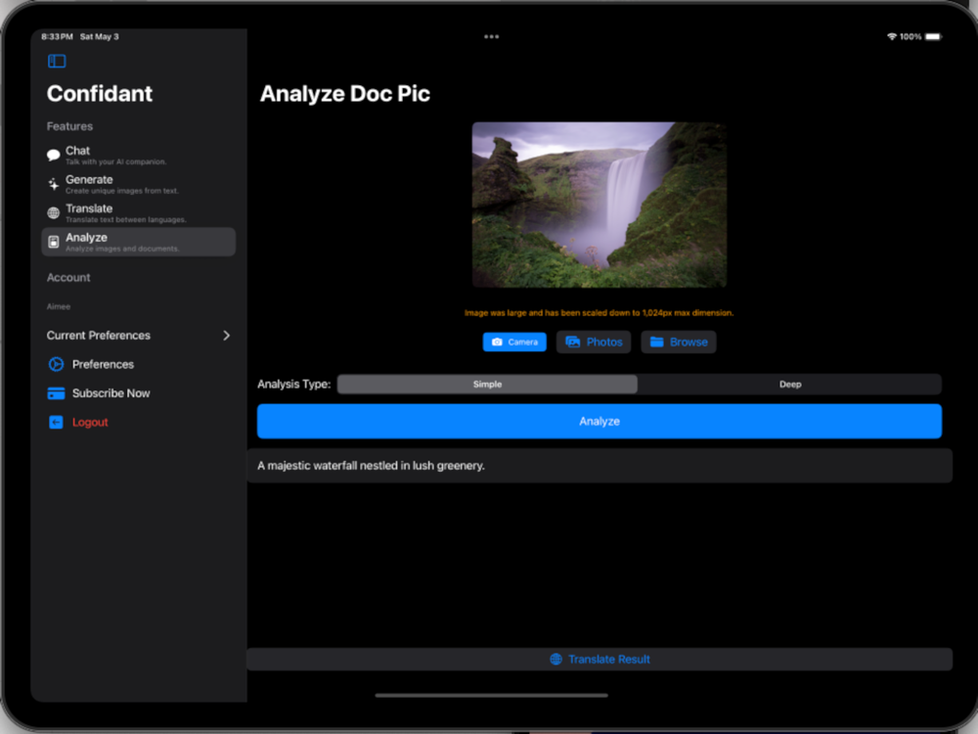The height and width of the screenshot is (734, 978).
Task: Expand Current Preferences chevron
Action: coord(227,335)
